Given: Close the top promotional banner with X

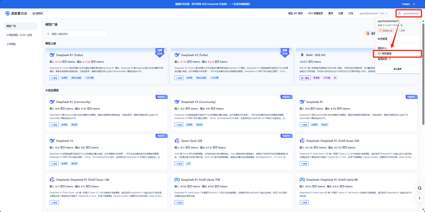Looking at the screenshot, I should (414, 4).
